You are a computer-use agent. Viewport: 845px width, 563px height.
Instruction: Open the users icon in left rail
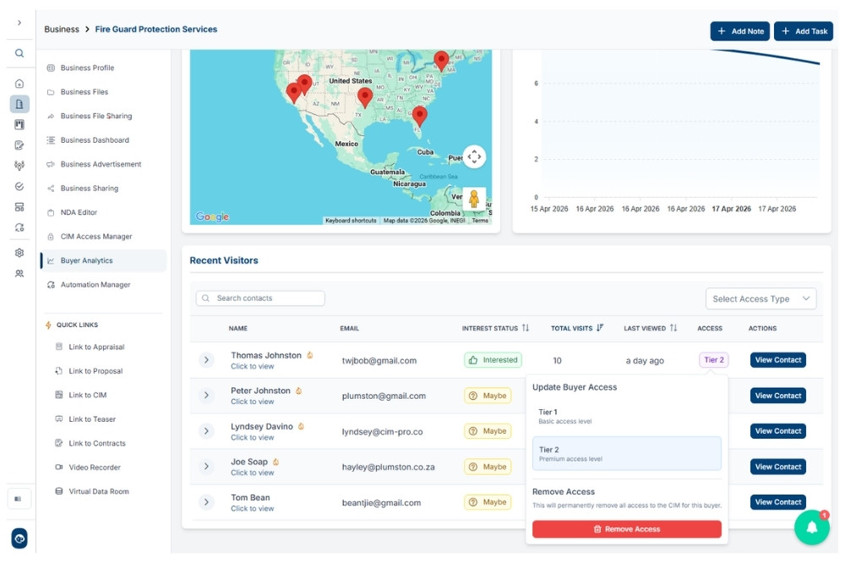19,273
